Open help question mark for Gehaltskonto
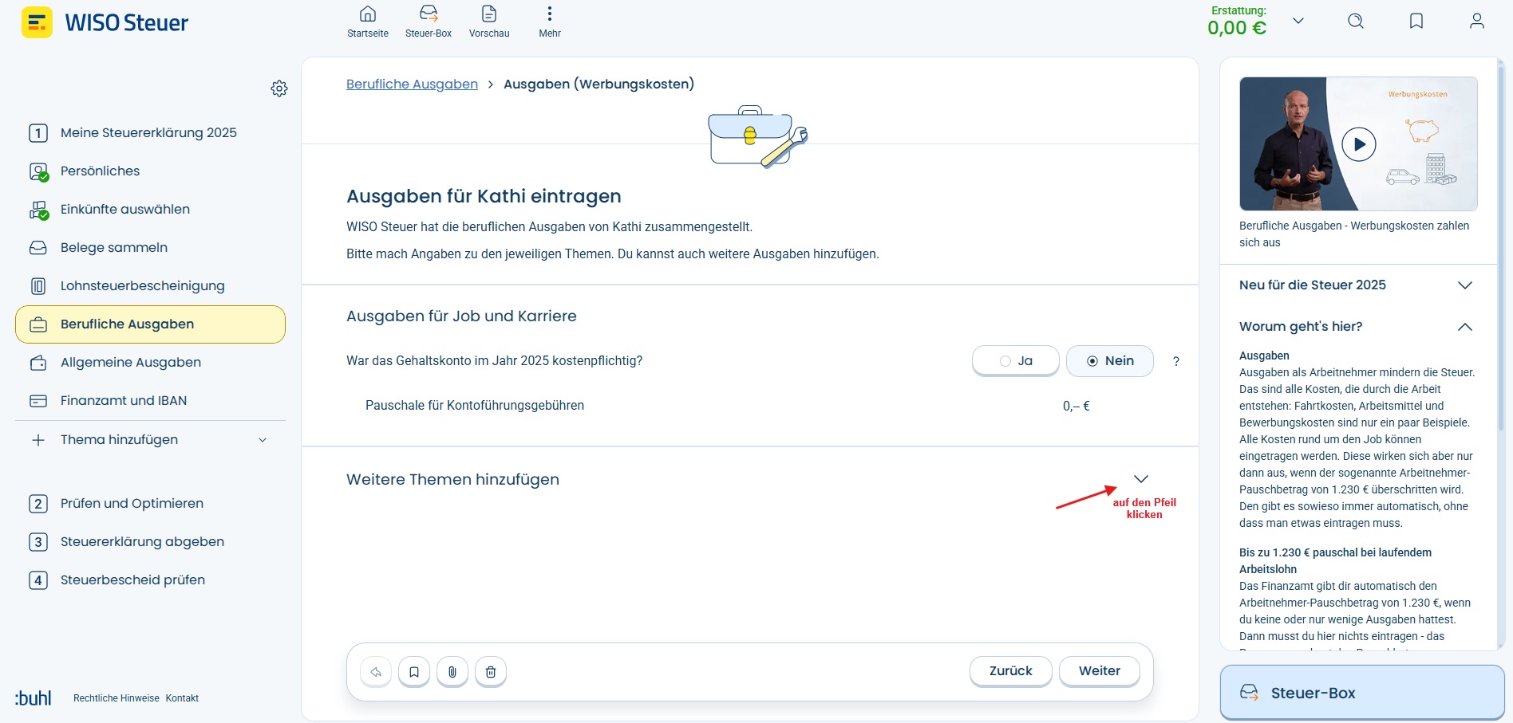The image size is (1513, 723). 1176,361
